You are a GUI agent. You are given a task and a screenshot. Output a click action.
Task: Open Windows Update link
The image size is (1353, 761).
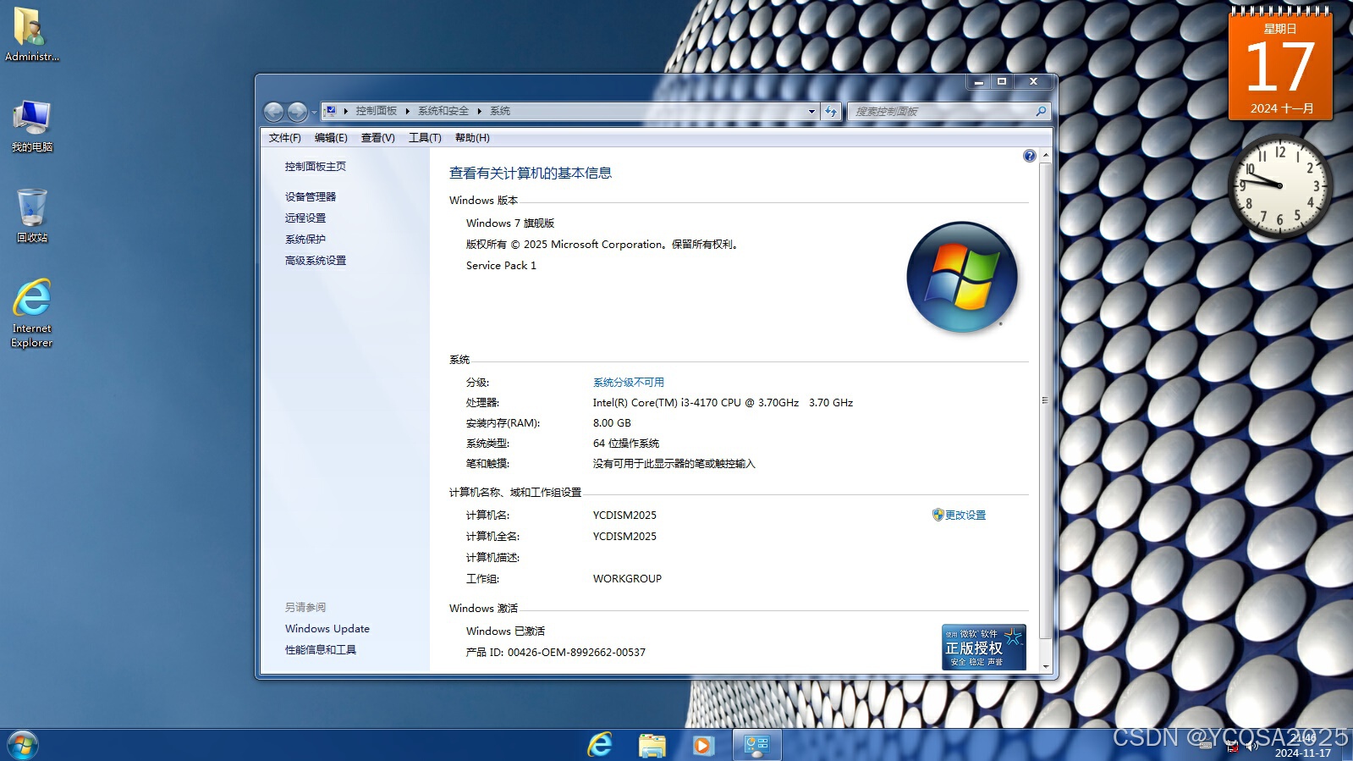(327, 629)
